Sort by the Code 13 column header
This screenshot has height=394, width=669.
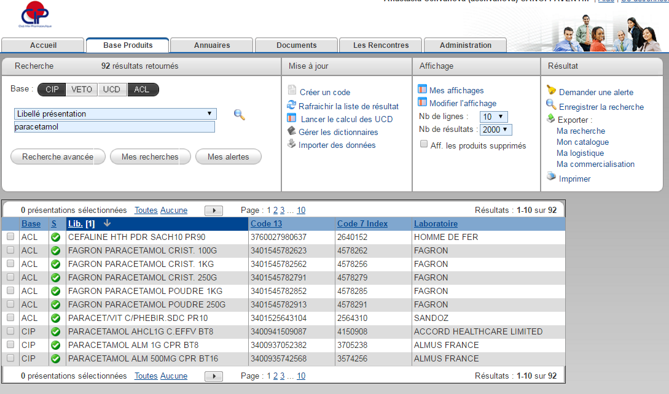[266, 223]
